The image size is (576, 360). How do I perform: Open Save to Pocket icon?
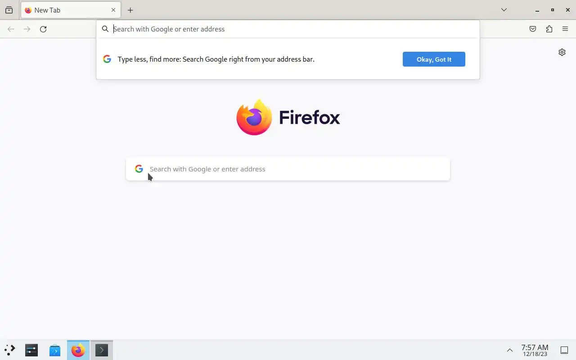[x=533, y=29]
